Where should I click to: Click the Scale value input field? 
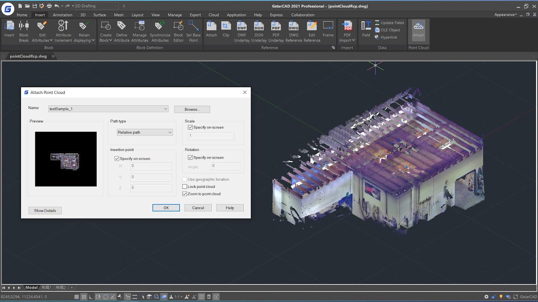coord(211,136)
